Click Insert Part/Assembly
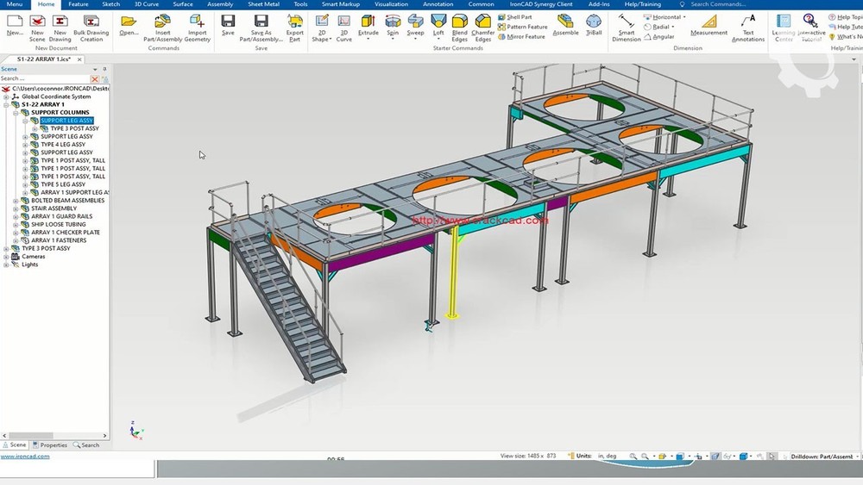The width and height of the screenshot is (863, 485). [x=162, y=28]
